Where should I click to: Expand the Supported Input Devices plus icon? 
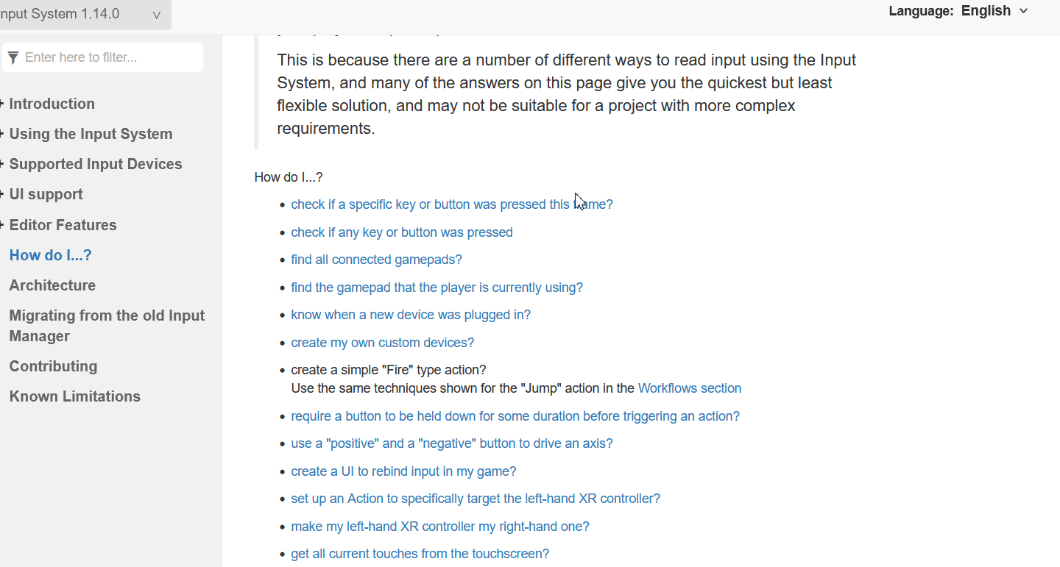[x=2, y=164]
